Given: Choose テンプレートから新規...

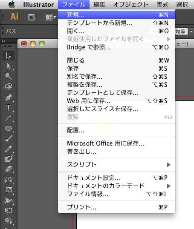Looking at the screenshot, I should (117, 23).
